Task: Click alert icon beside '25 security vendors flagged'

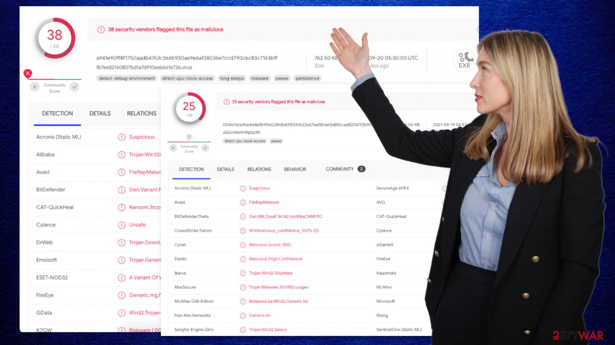Action: 227,102
